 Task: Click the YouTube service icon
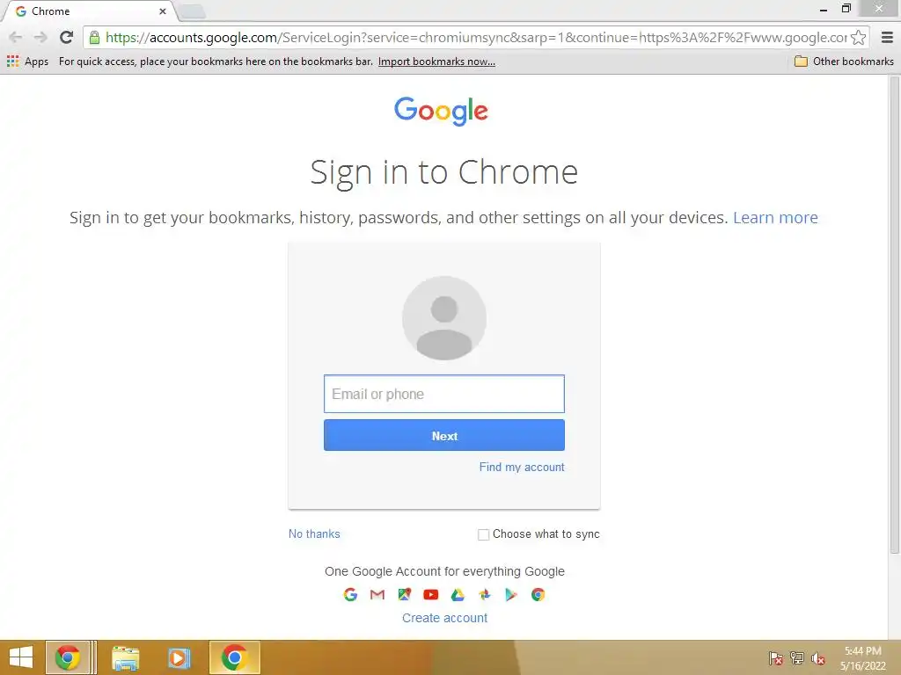coord(431,595)
